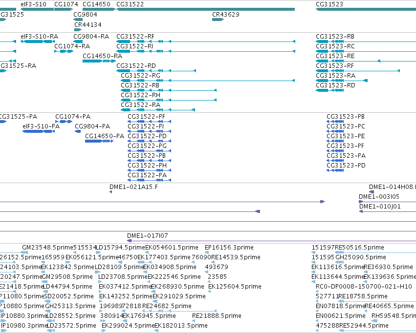Screen dimensions: 416x333
Task: Click the CR44134 gene feature
Action: pos(78,30)
